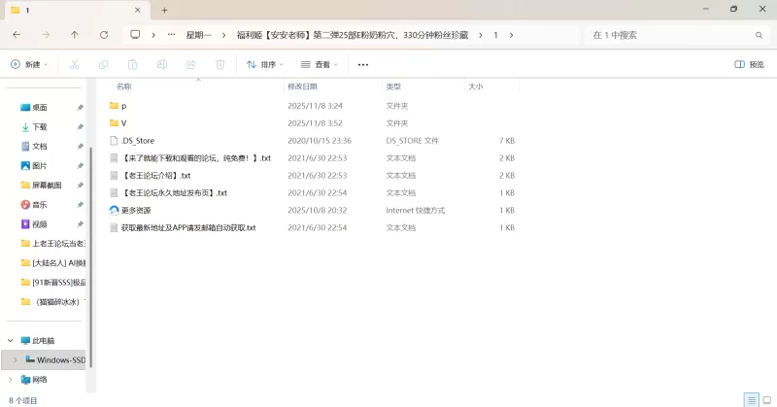Open the 排序 sort dropdown
The height and width of the screenshot is (407, 777).
click(265, 64)
